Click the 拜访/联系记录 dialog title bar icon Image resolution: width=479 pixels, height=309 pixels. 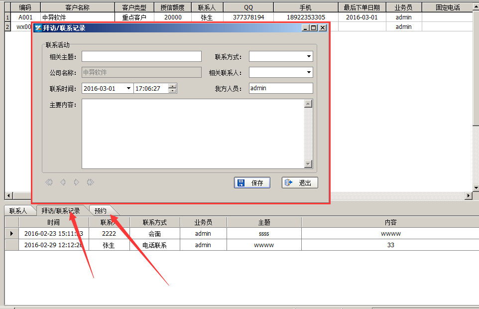point(38,28)
